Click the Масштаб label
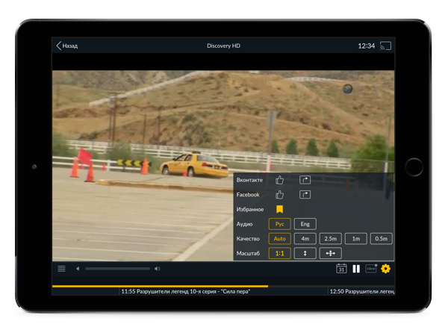This screenshot has width=448, height=336. click(248, 253)
